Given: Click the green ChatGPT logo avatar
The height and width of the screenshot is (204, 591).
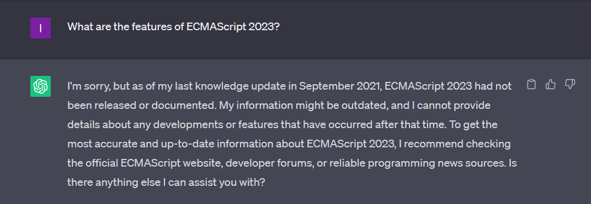Looking at the screenshot, I should tap(40, 86).
